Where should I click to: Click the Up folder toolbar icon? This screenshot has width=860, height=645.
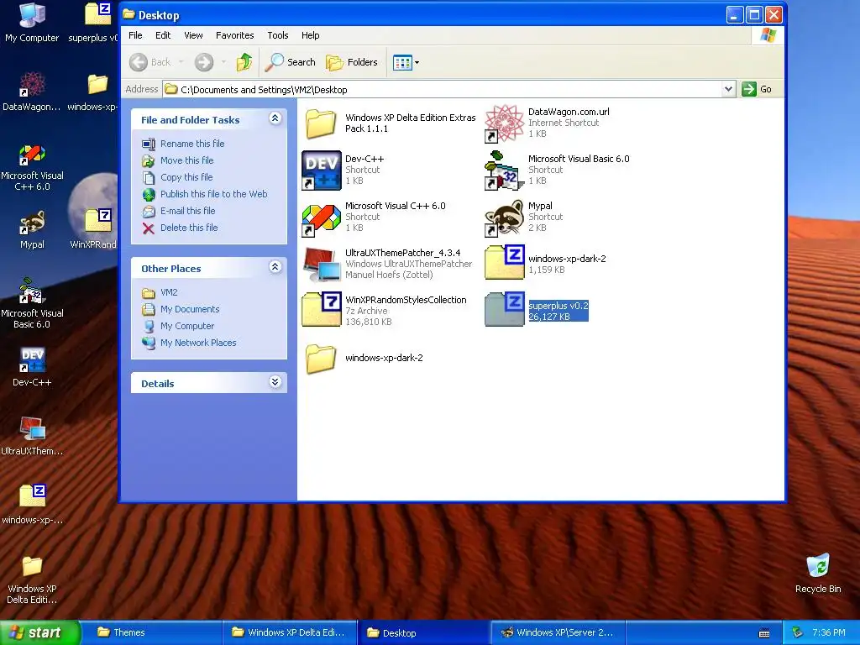click(x=244, y=62)
